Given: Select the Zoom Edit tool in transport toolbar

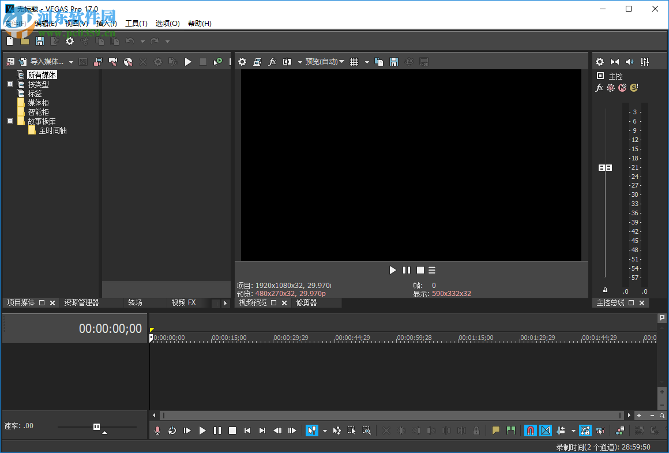Looking at the screenshot, I should [x=367, y=430].
